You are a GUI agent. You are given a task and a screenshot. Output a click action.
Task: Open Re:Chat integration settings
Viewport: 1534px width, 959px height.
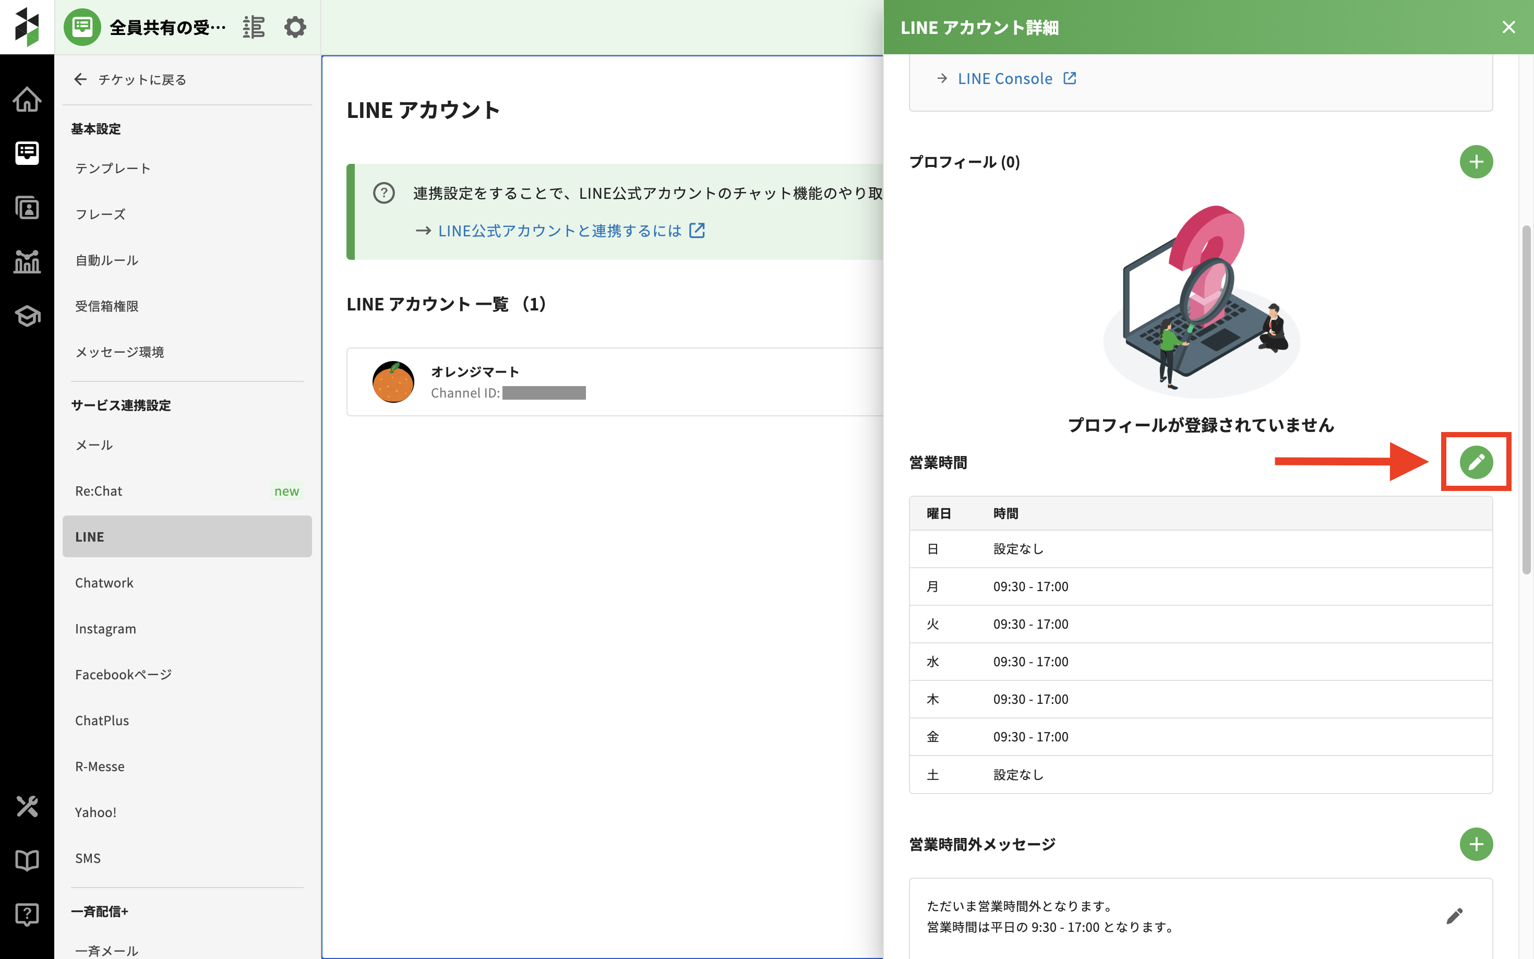click(x=187, y=491)
